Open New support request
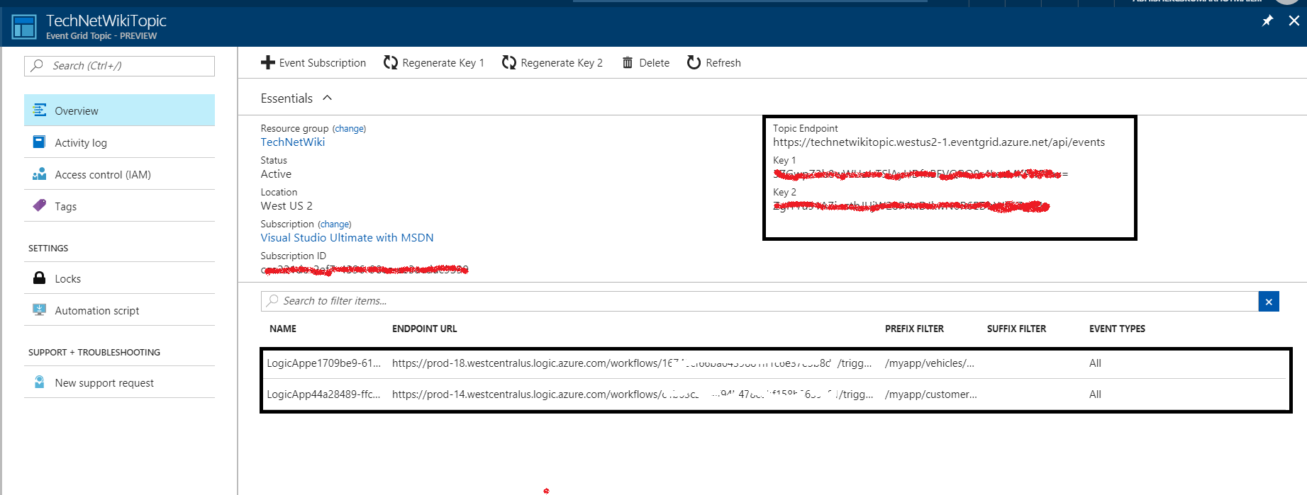This screenshot has width=1307, height=495. pos(119,382)
